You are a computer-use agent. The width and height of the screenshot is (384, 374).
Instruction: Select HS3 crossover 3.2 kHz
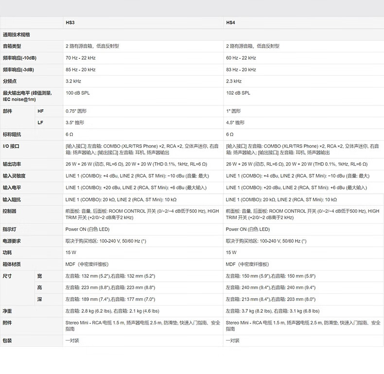pyautogui.click(x=73, y=81)
